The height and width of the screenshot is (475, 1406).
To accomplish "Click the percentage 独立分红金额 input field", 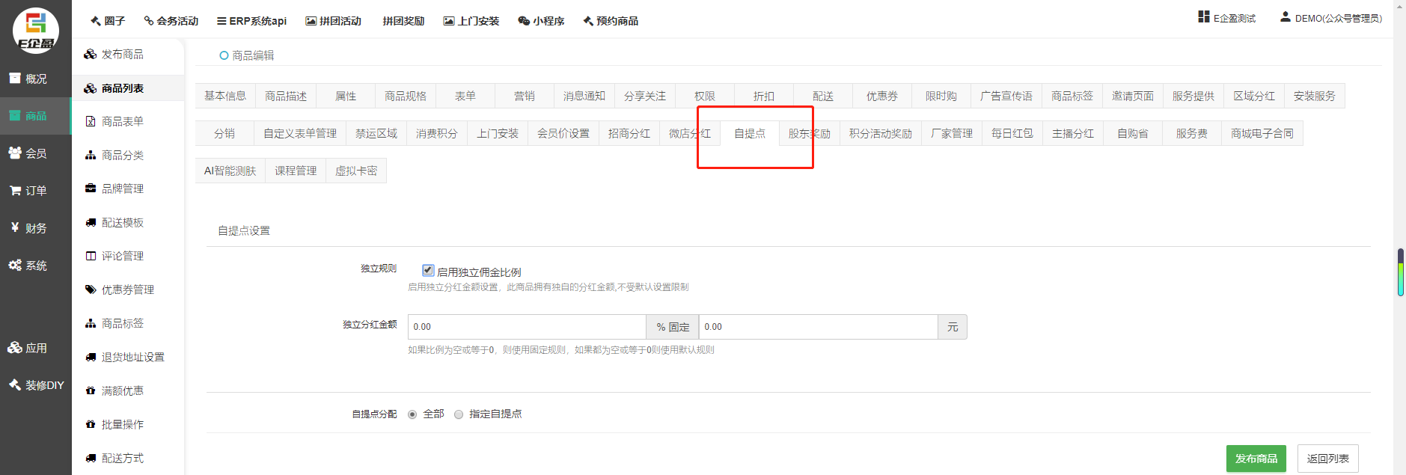I will tap(527, 327).
